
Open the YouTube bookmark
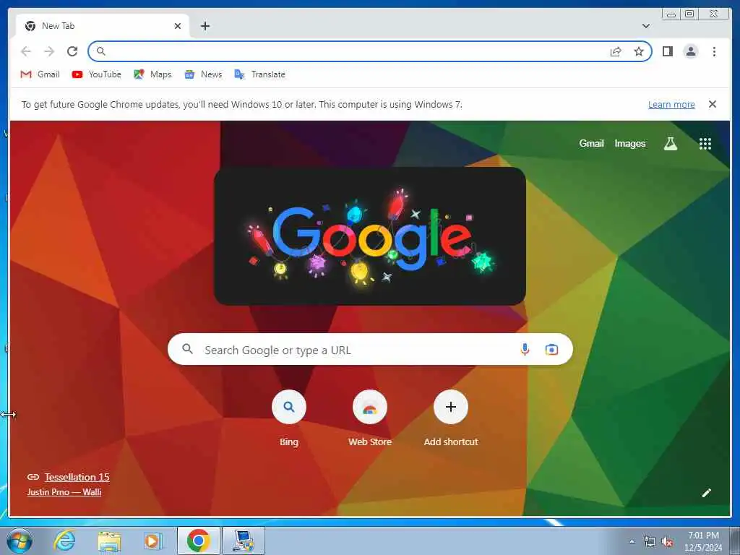tap(97, 74)
